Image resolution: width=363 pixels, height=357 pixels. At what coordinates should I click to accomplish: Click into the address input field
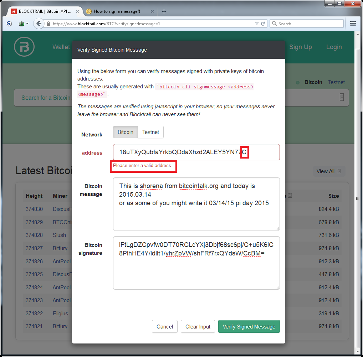196,152
